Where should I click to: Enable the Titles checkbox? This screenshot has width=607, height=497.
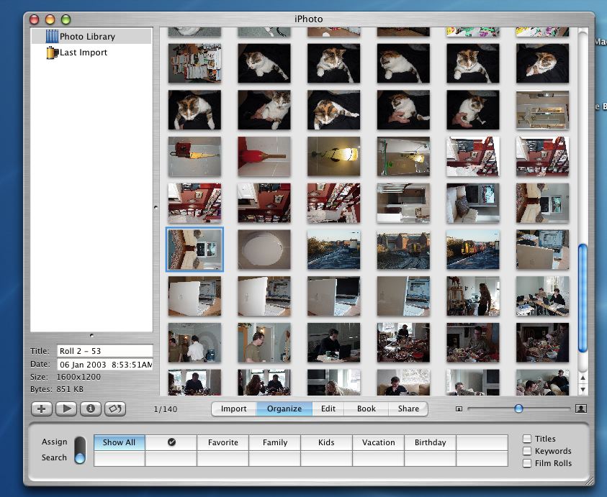(528, 439)
